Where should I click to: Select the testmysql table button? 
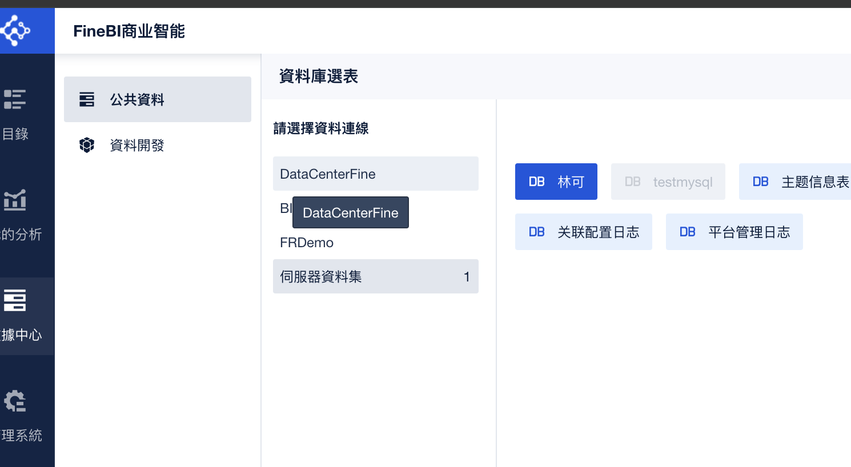tap(668, 182)
